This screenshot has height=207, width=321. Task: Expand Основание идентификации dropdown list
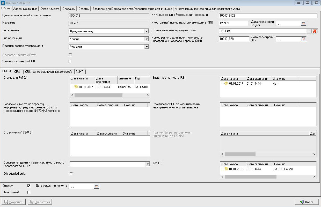tap(148, 164)
